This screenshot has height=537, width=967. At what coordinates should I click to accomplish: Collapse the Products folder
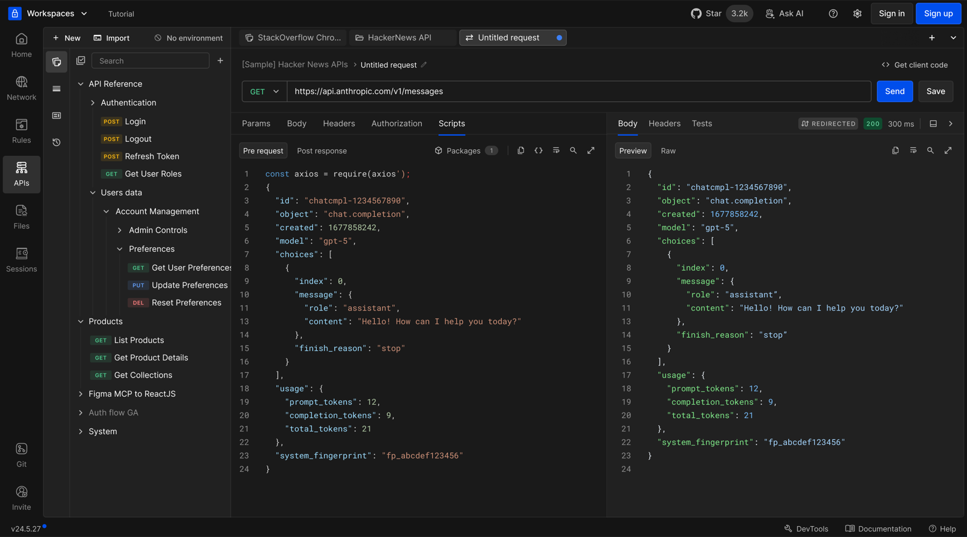(x=80, y=321)
